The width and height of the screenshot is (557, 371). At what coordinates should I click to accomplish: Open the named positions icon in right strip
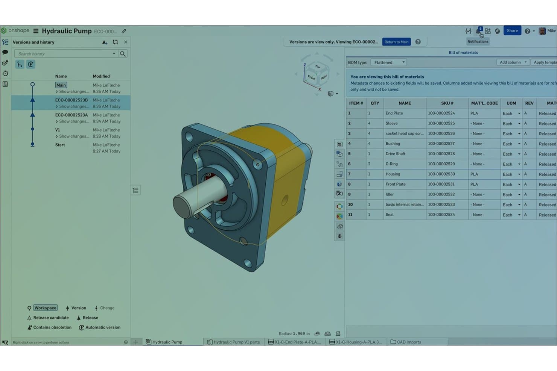pyautogui.click(x=339, y=174)
